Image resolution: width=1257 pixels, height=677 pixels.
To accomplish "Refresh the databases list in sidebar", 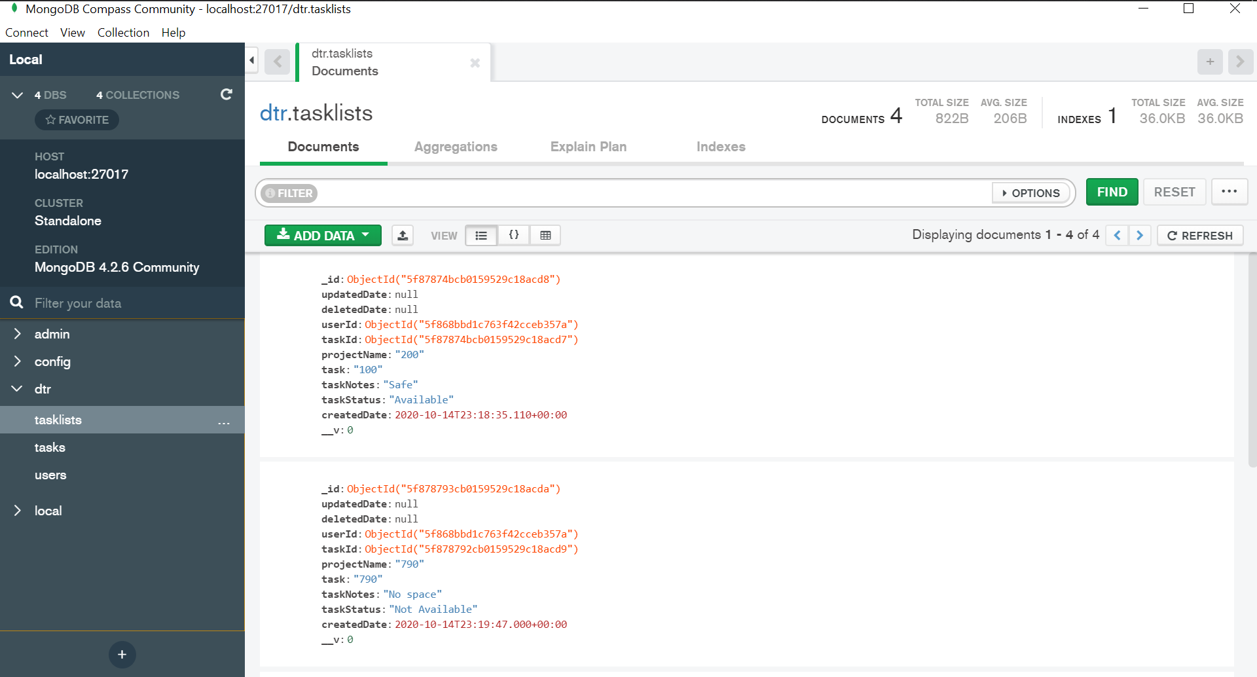I will 226,94.
